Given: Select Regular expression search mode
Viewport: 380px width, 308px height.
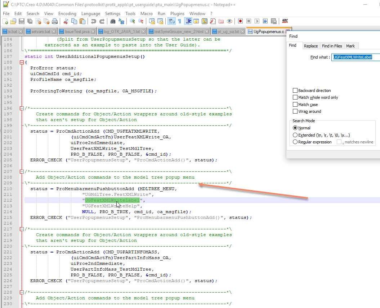Looking at the screenshot, I should [295, 142].
